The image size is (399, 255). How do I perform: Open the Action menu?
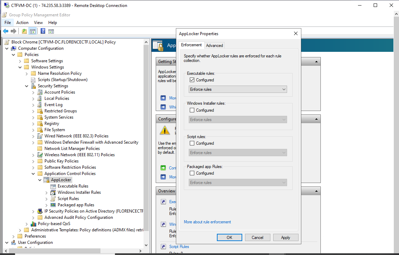coord(22,23)
